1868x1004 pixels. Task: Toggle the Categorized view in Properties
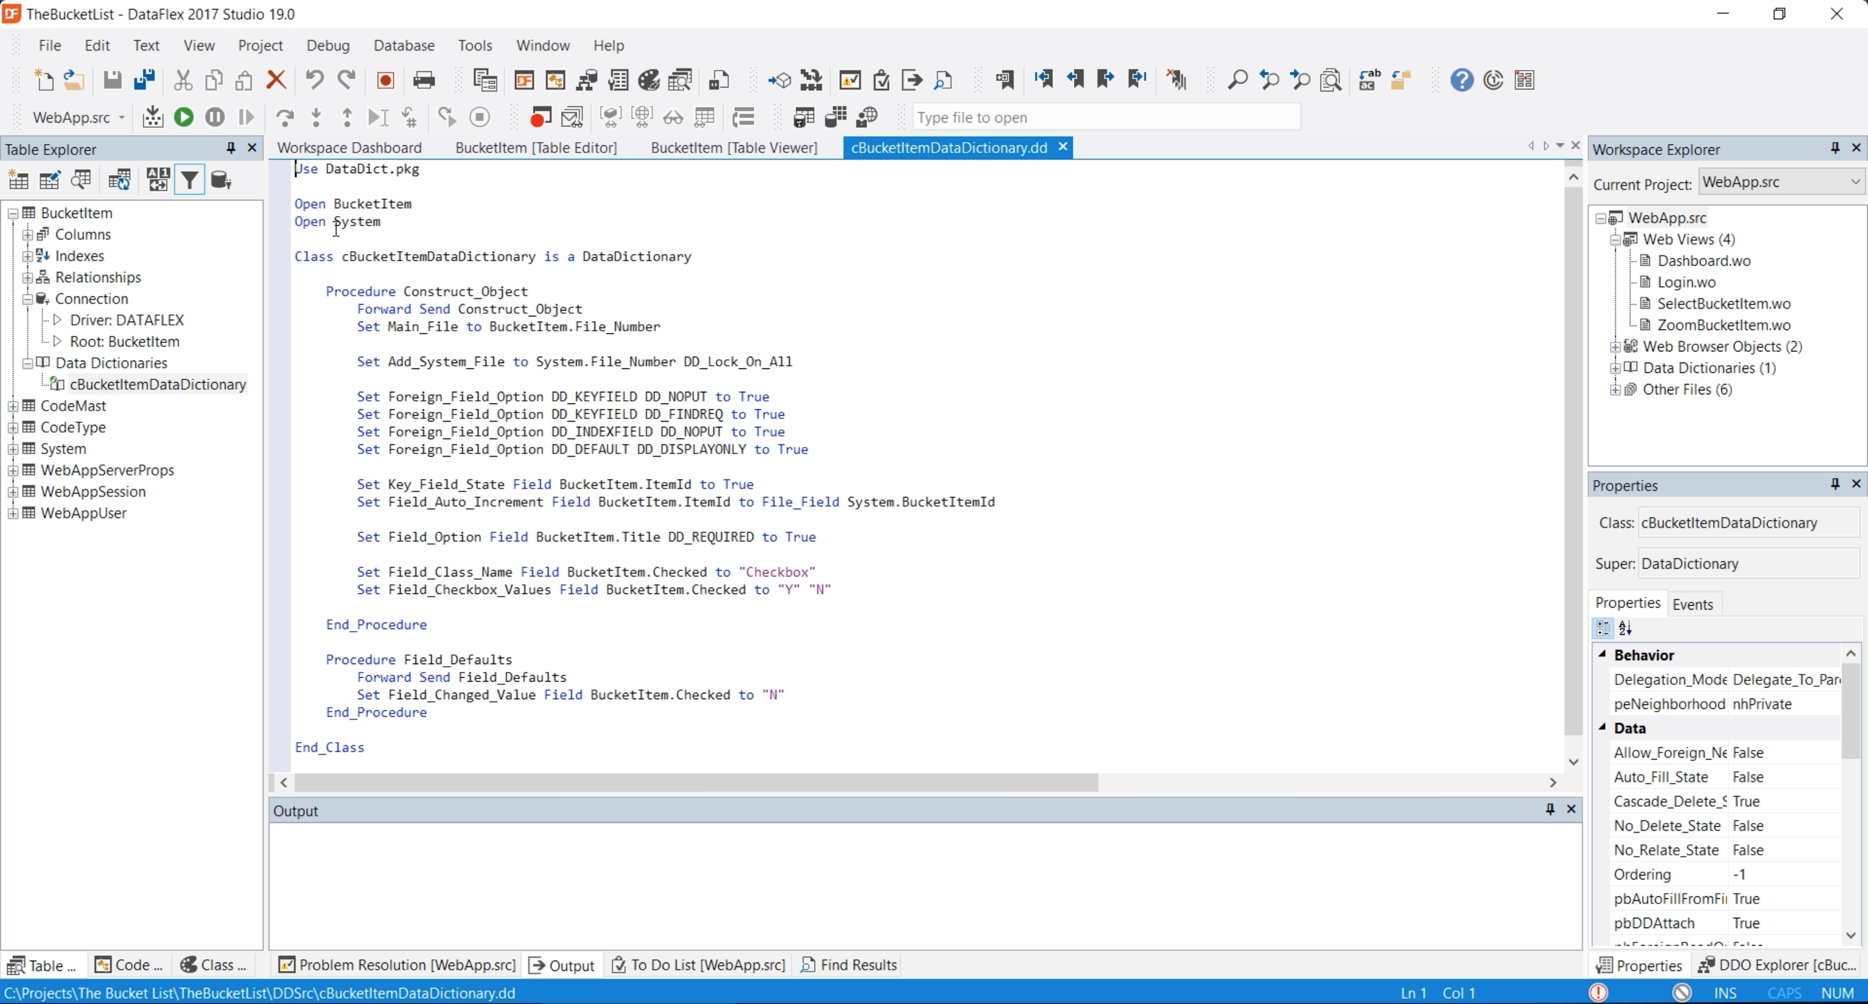coord(1603,628)
